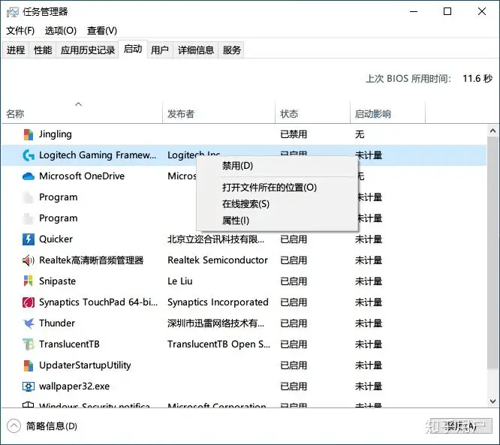Viewport: 500px width, 445px height.
Task: Click the Task Manager title bar icon
Action: [x=13, y=12]
